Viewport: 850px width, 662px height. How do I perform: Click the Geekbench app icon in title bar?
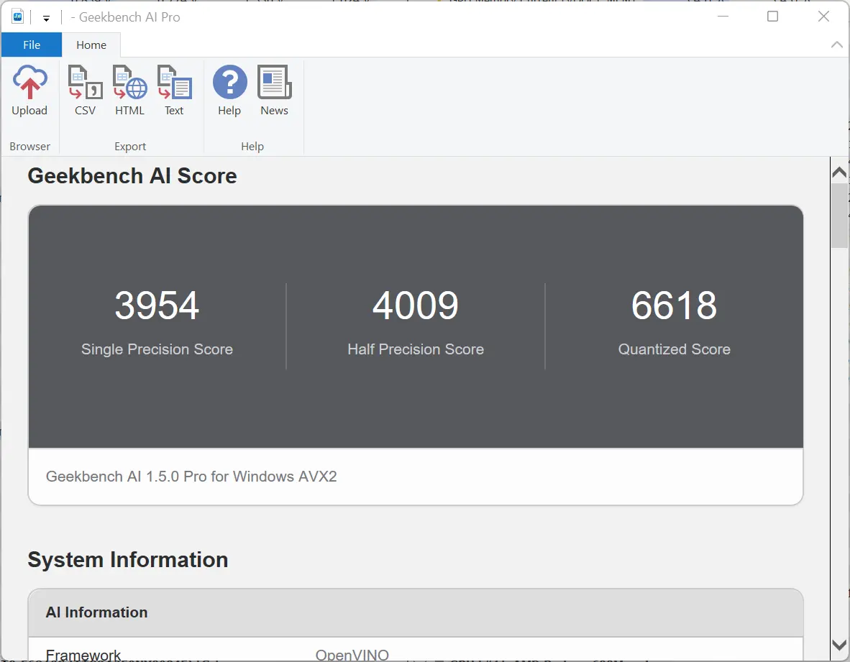(18, 17)
